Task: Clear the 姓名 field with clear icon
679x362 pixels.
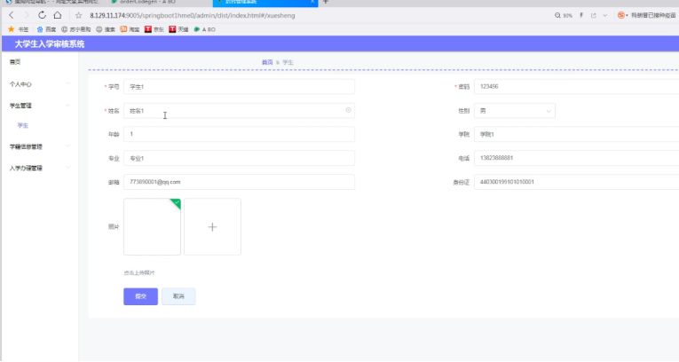Action: [x=348, y=110]
